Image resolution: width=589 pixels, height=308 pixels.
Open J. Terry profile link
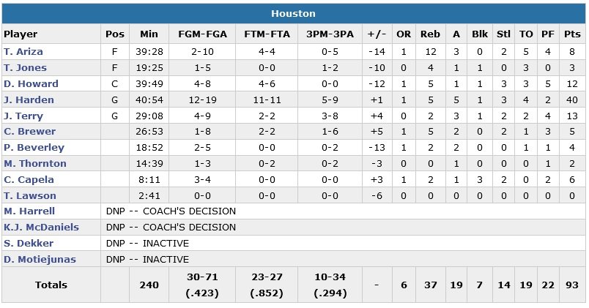click(23, 116)
